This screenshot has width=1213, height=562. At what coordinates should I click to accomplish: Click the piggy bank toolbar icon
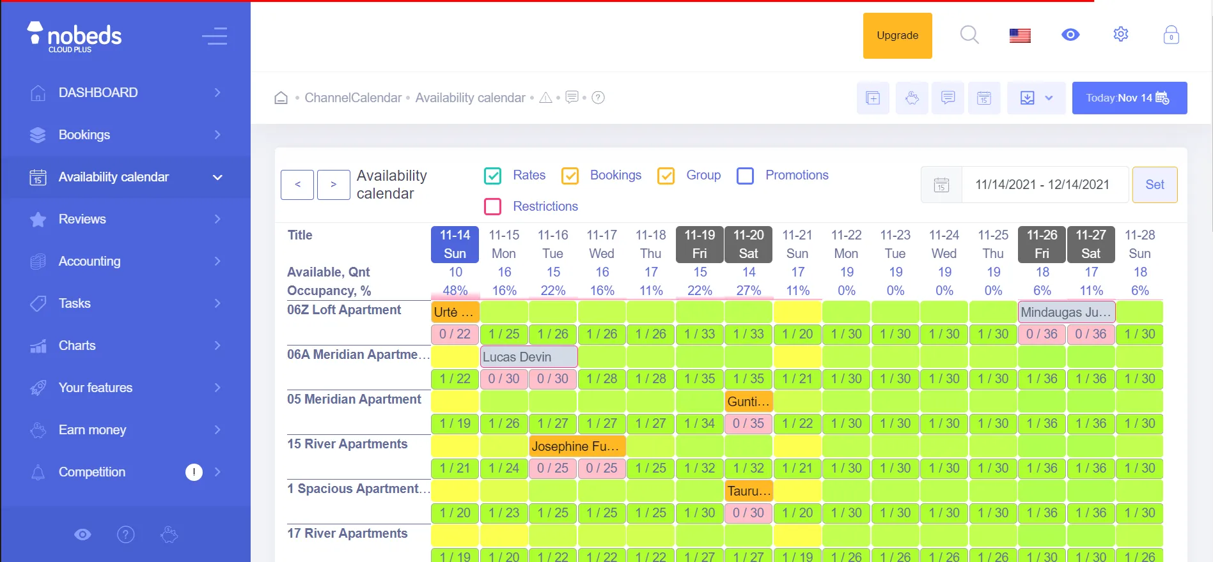click(x=912, y=98)
